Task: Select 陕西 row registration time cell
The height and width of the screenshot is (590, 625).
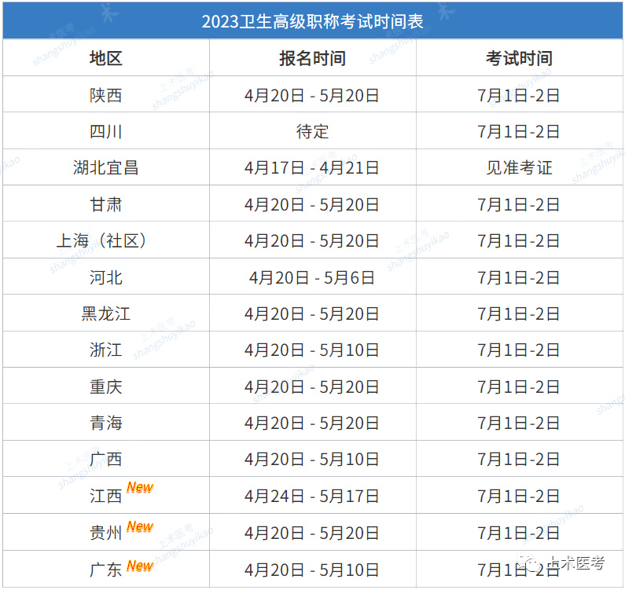Action: pos(311,95)
